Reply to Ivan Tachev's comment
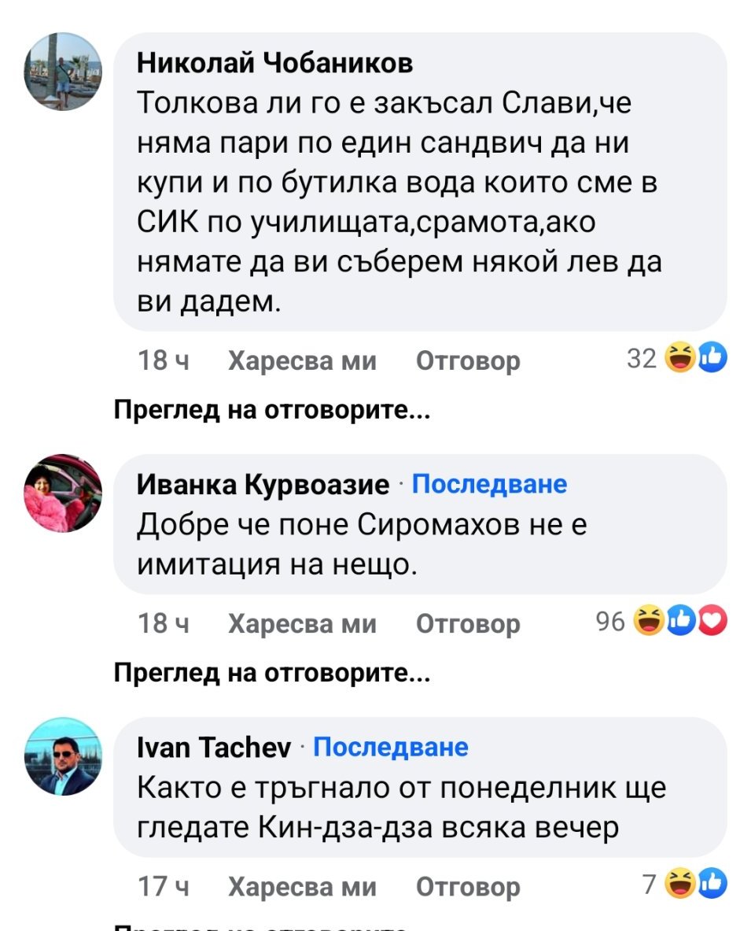 point(467,887)
